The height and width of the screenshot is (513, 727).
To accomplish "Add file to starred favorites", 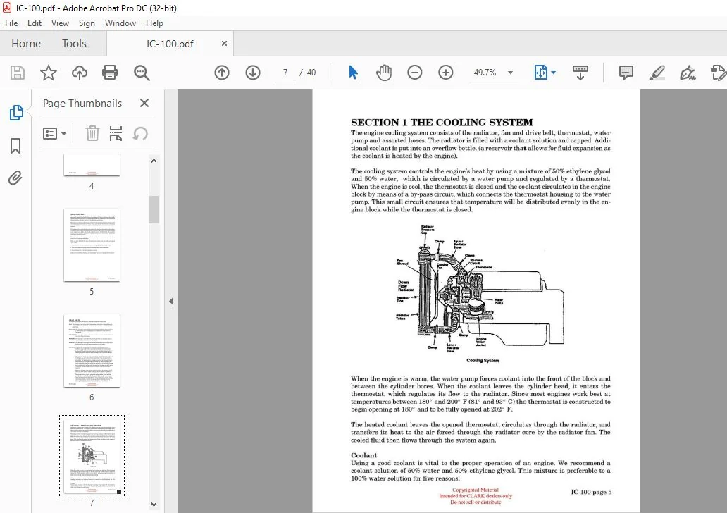I will click(48, 73).
